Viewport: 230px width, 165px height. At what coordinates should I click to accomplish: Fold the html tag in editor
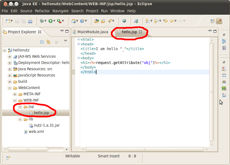pos(78,40)
